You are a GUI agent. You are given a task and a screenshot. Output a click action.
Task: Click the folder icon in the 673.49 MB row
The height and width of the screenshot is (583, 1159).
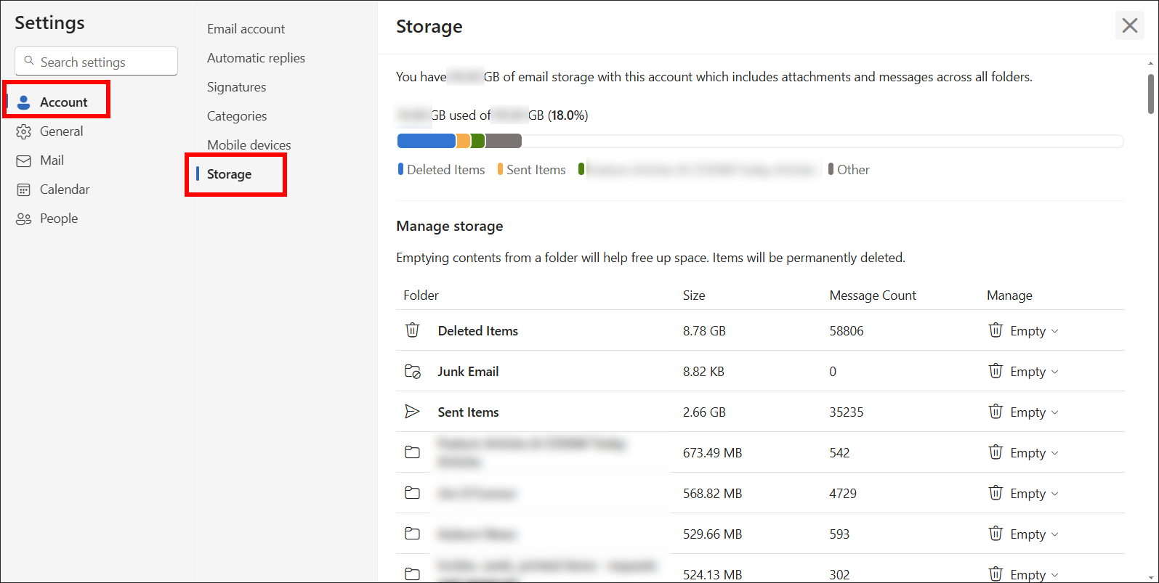412,452
